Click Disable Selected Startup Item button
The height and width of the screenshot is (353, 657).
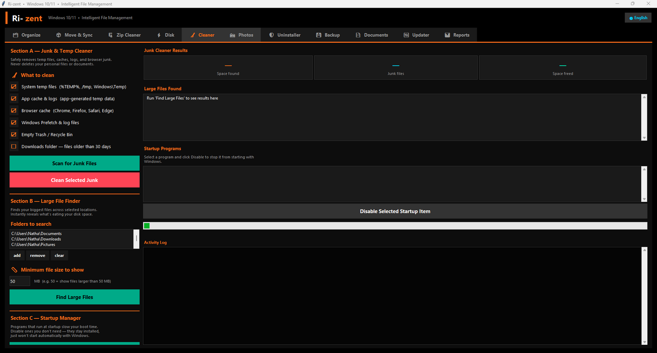(395, 211)
